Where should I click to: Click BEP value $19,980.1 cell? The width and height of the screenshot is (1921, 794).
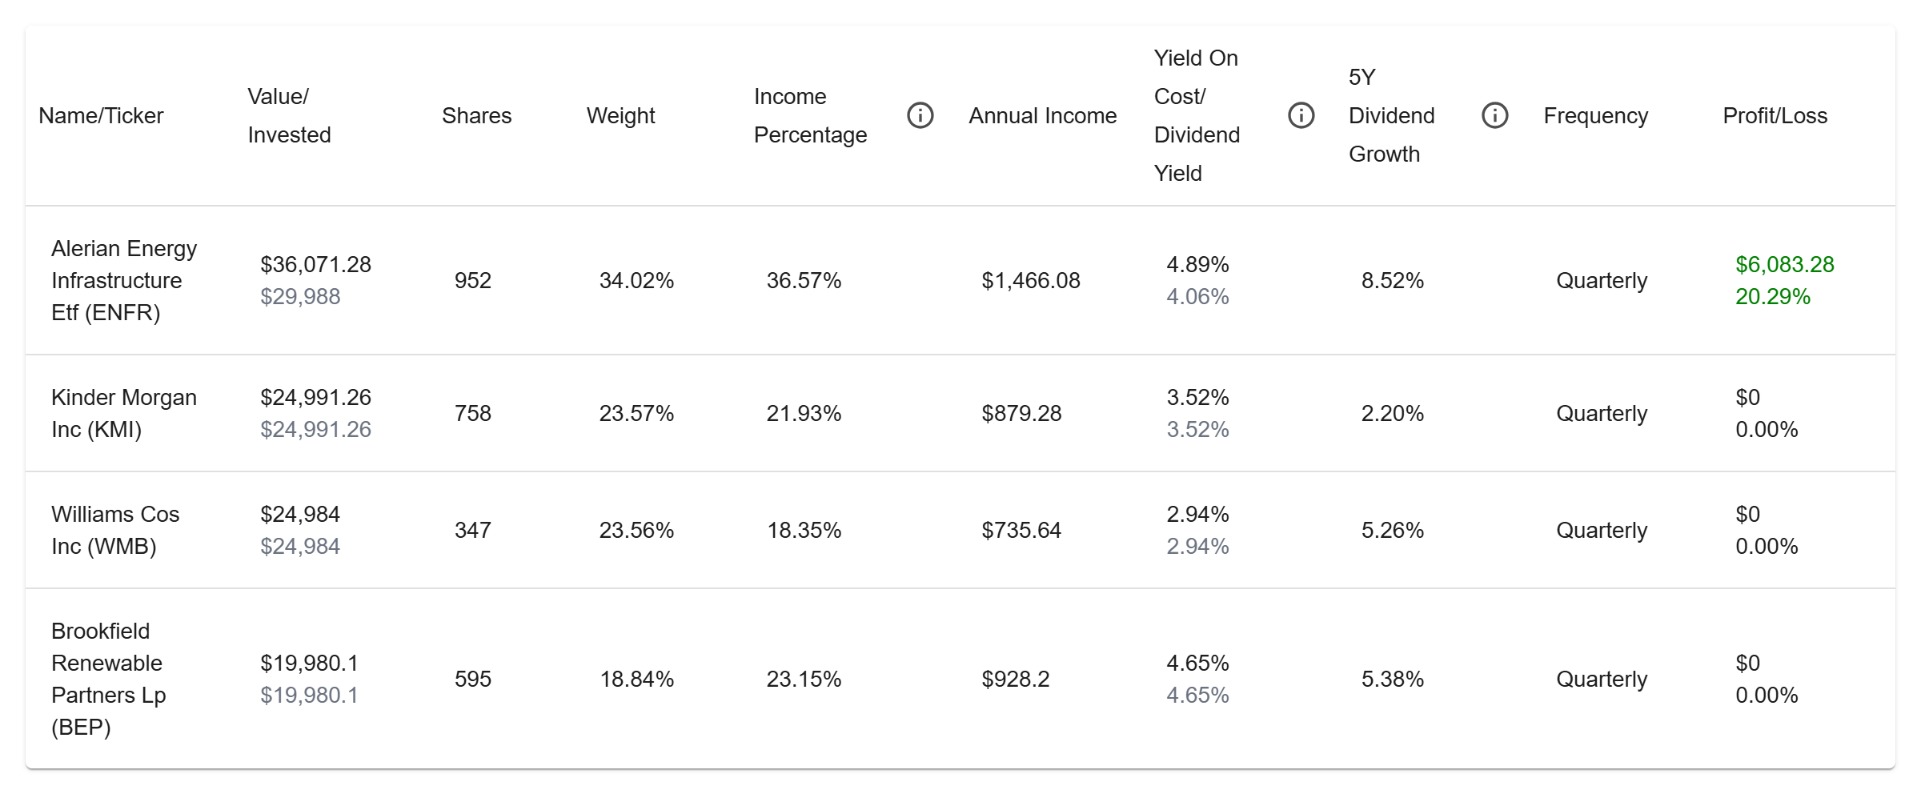point(309,664)
